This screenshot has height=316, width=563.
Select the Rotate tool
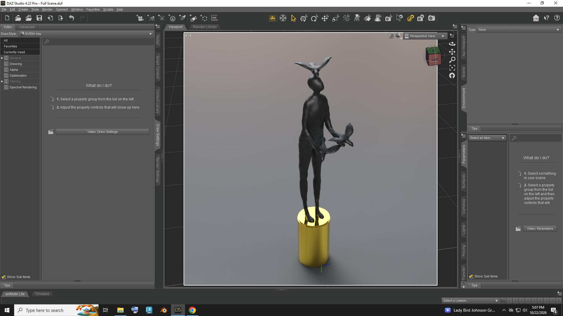click(x=314, y=18)
